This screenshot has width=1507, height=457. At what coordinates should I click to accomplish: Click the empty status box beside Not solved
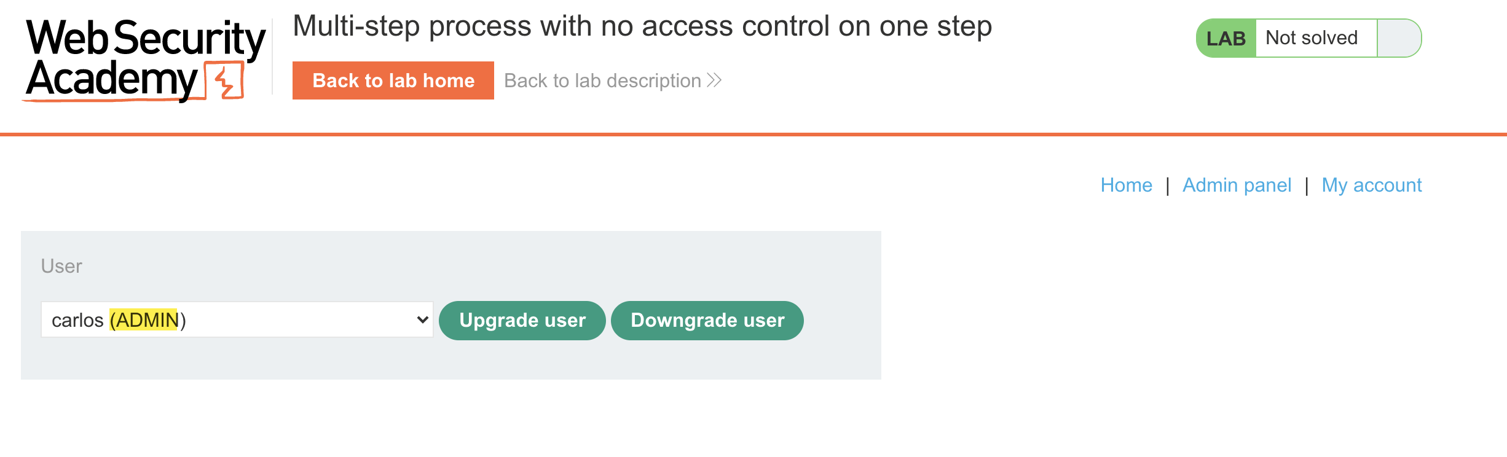pyautogui.click(x=1399, y=38)
